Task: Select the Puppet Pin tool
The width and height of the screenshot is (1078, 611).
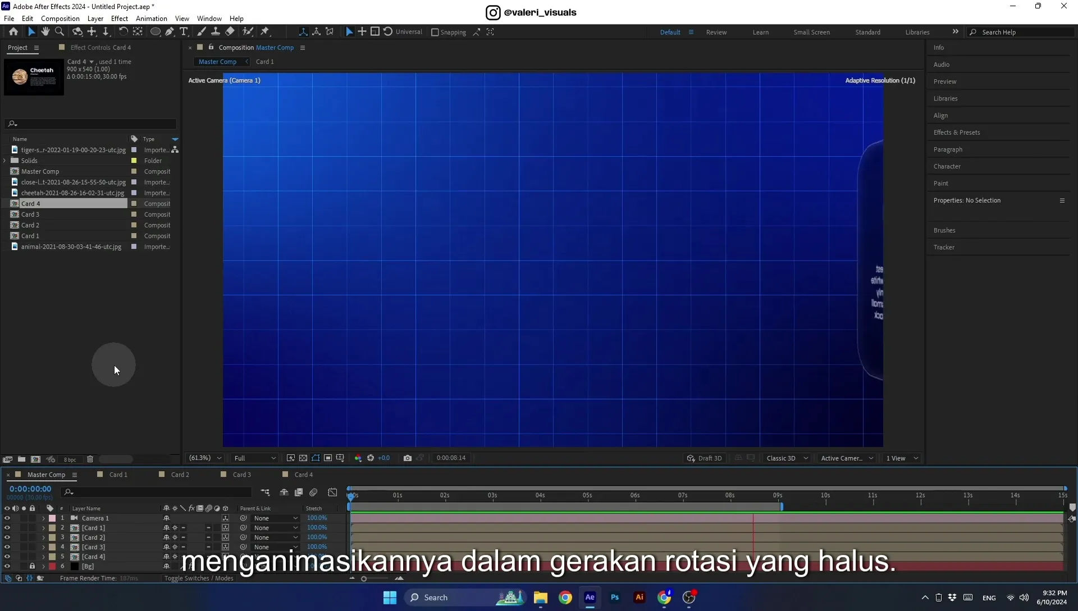Action: 265,32
